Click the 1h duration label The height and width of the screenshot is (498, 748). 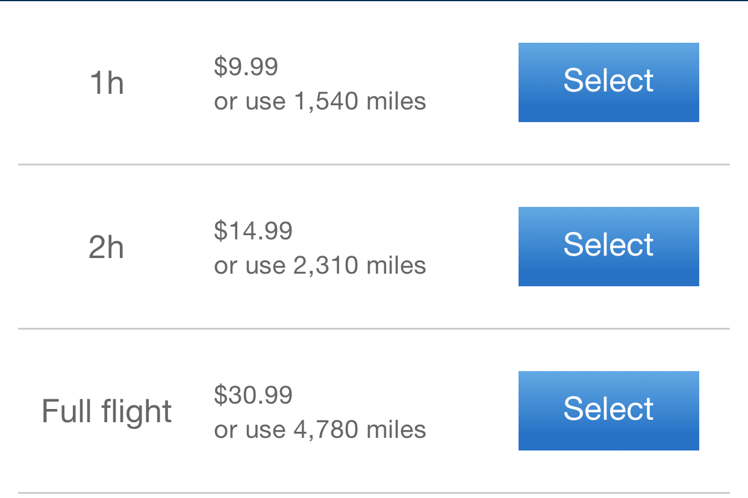[107, 83]
